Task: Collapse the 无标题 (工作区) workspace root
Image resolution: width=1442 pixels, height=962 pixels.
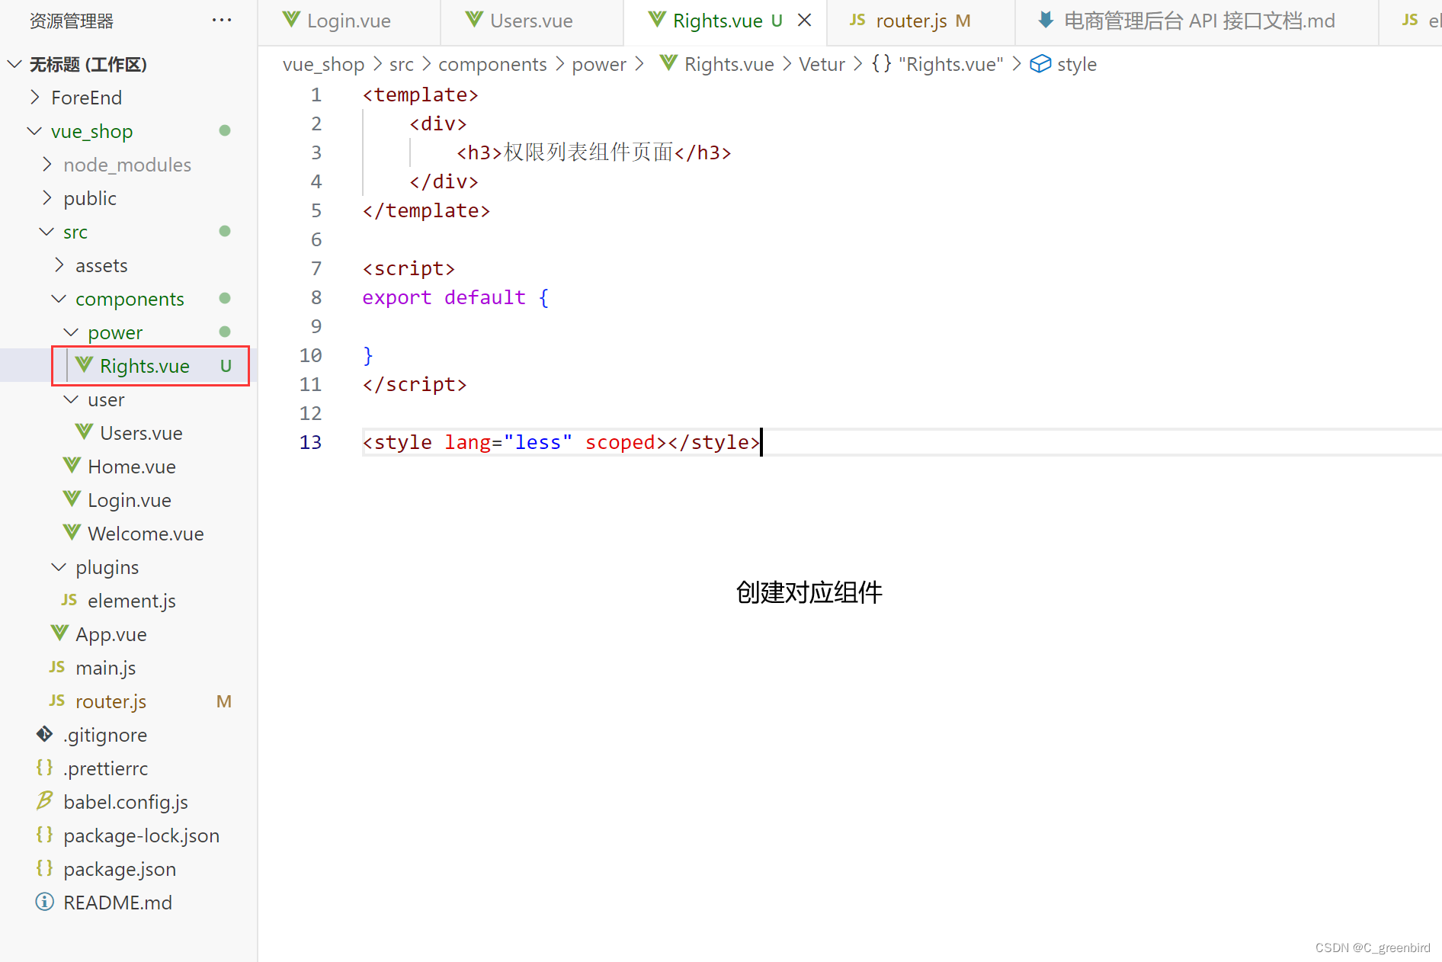Action: [14, 64]
